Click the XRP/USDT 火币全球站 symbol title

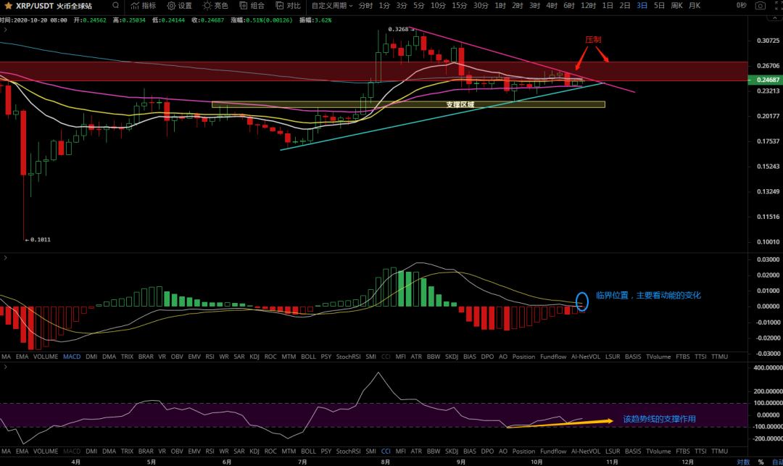click(x=54, y=6)
